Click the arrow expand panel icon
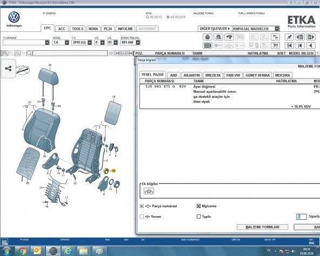The image size is (320, 256). [130, 53]
